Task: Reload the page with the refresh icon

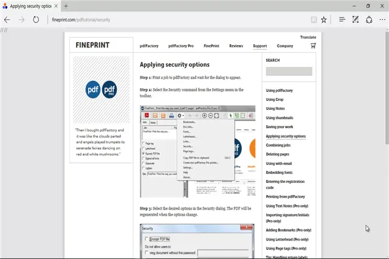Action: coord(36,19)
